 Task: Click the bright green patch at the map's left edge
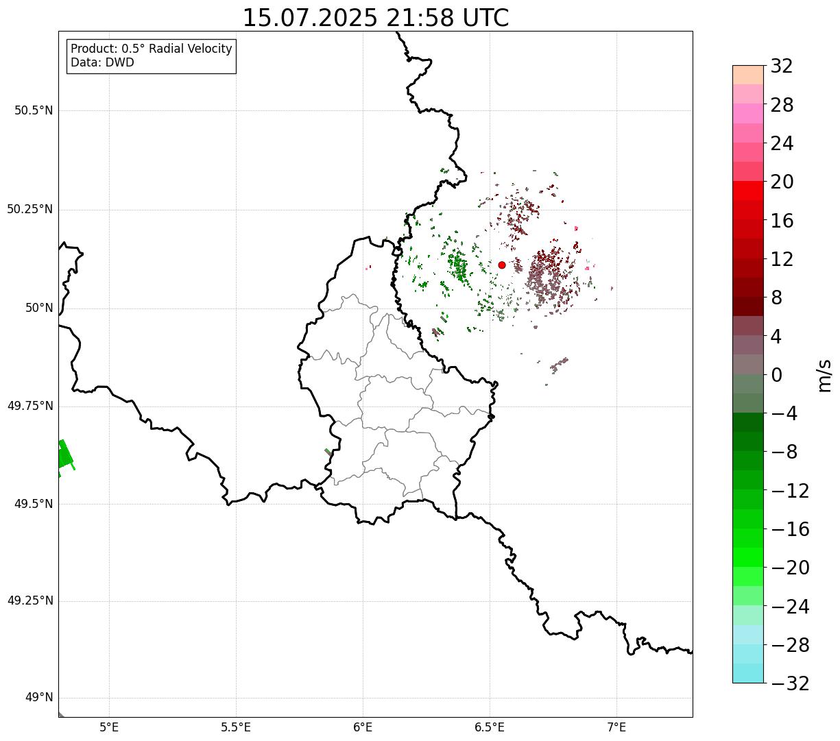[x=65, y=457]
